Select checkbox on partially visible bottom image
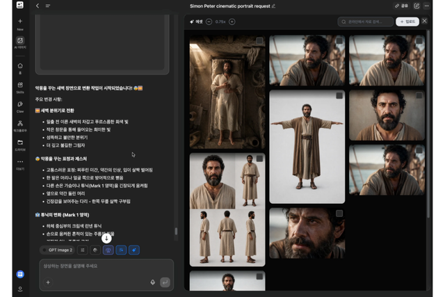 (259, 276)
